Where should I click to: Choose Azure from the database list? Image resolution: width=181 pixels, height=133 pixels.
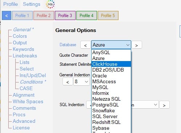tap(111, 58)
